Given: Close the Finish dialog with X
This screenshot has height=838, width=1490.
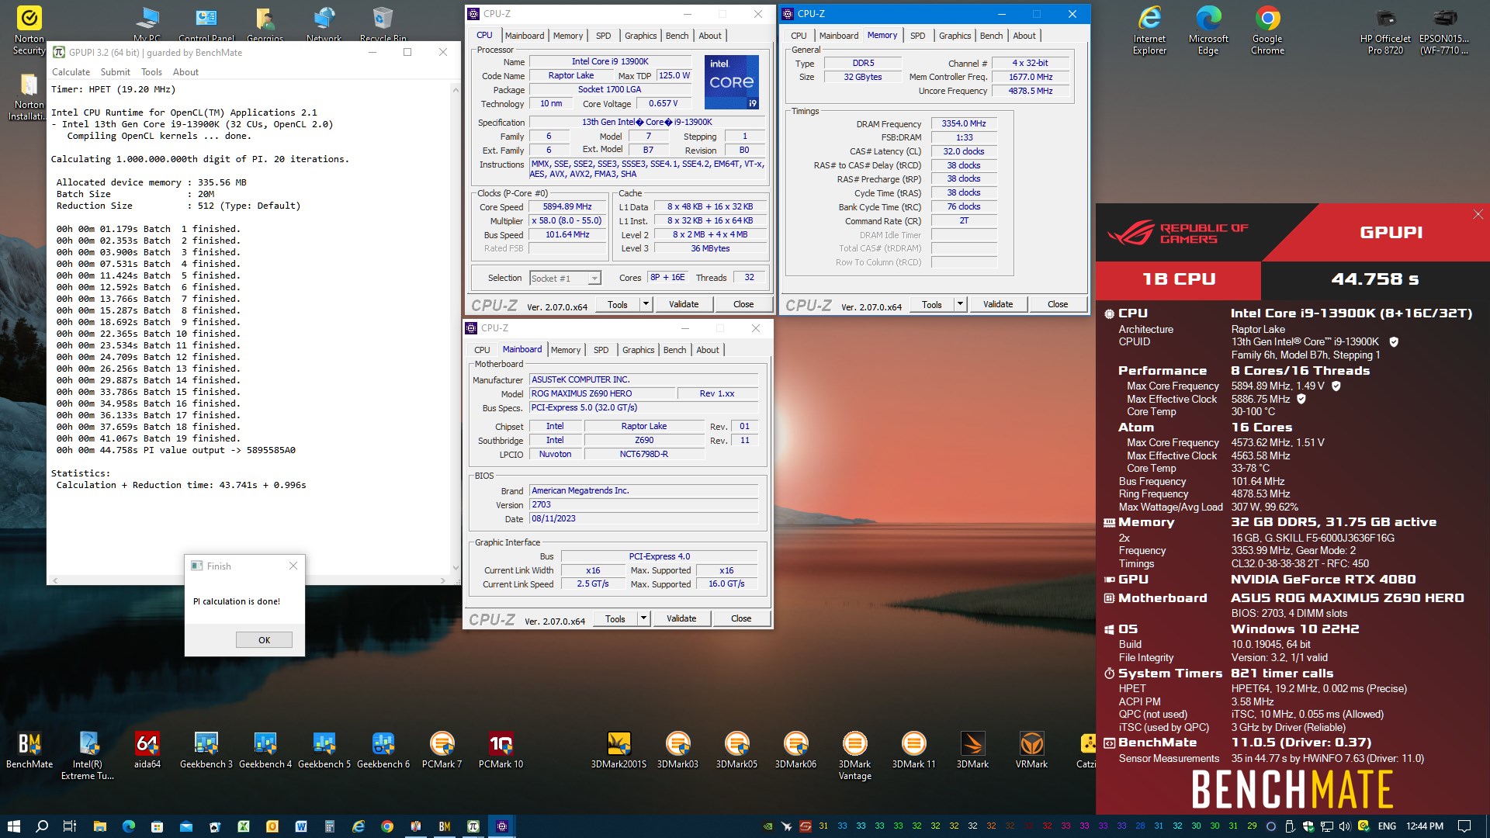Looking at the screenshot, I should tap(293, 566).
